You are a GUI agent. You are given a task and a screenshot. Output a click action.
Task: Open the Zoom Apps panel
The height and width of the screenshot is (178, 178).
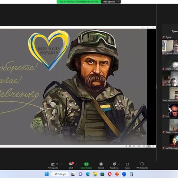pos(127,165)
